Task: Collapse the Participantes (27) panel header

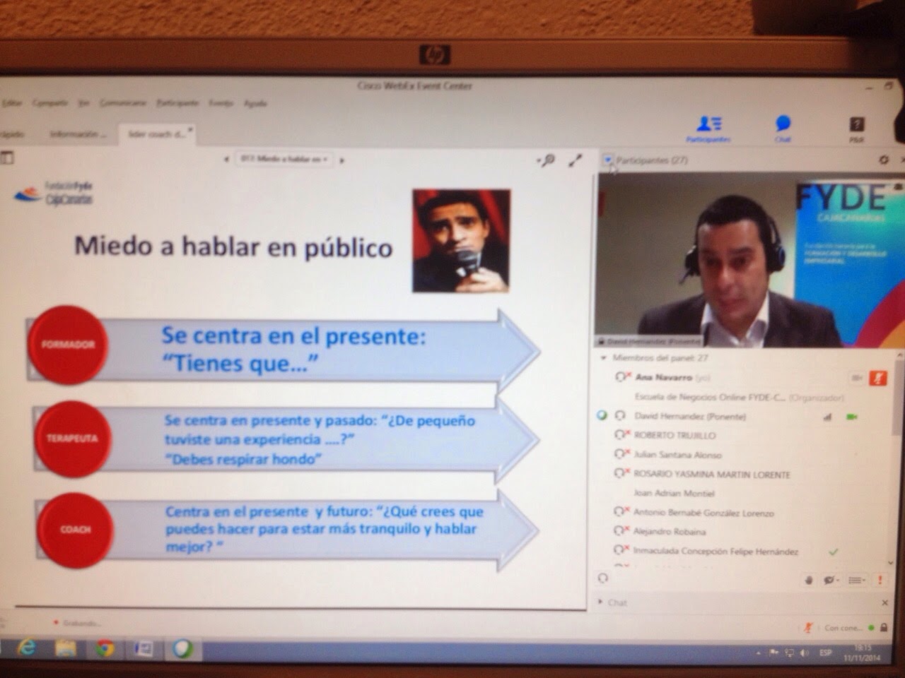Action: pyautogui.click(x=608, y=161)
